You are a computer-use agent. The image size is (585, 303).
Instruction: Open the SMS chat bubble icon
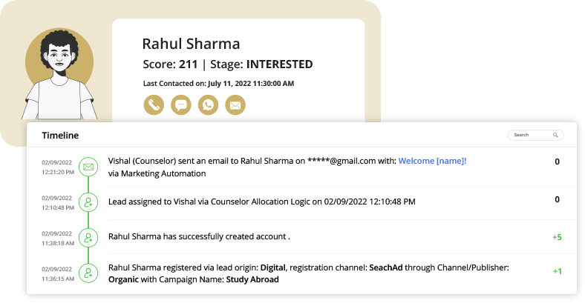181,105
